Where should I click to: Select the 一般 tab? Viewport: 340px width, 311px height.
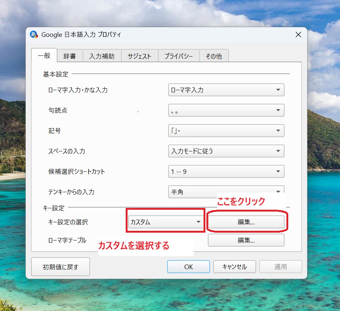(x=44, y=56)
